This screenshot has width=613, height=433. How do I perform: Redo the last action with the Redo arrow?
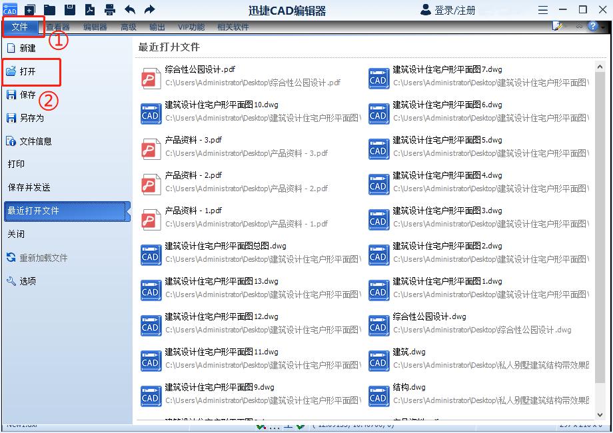pyautogui.click(x=151, y=9)
